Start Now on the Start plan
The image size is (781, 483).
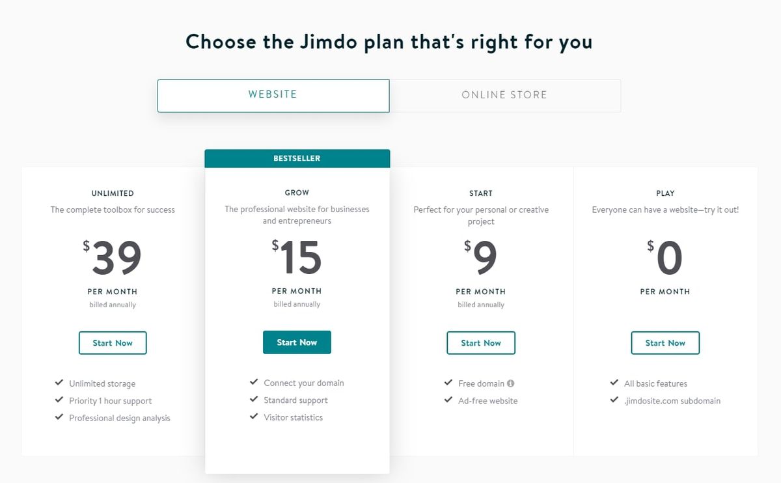click(x=481, y=343)
